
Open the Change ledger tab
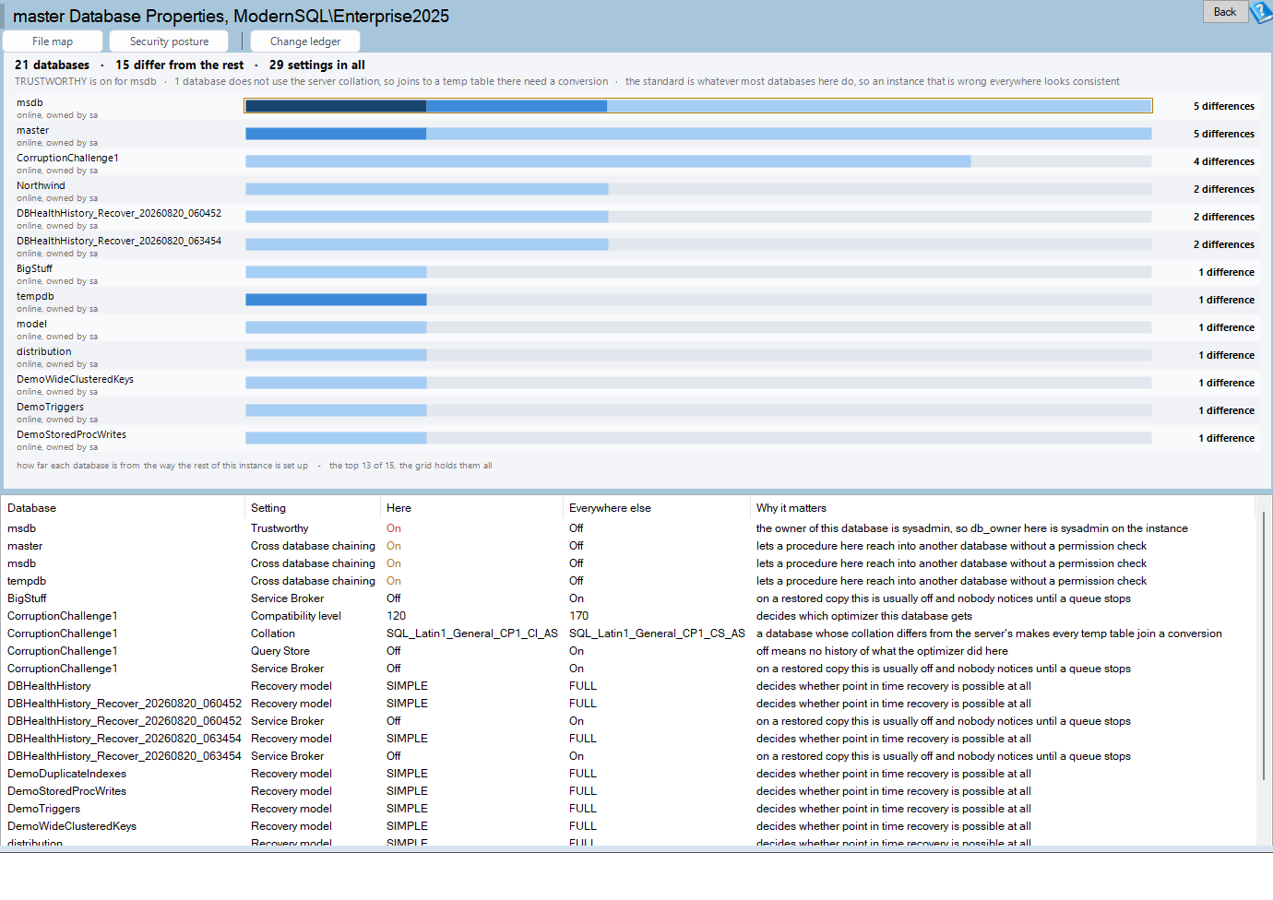click(x=305, y=41)
